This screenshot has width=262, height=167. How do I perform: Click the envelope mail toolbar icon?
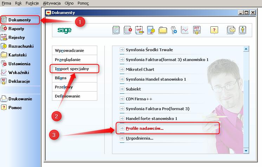[x=231, y=30]
